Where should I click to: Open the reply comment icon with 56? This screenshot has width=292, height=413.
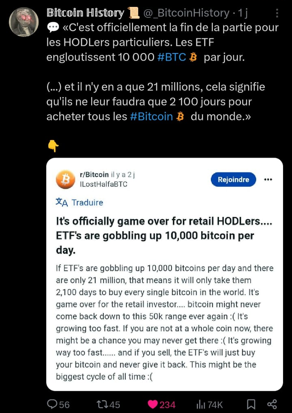coord(58,404)
